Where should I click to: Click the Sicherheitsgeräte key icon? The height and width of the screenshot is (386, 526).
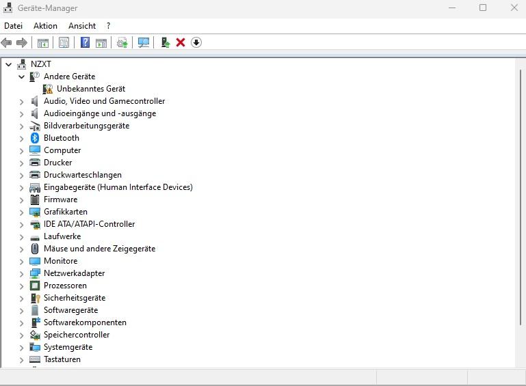[35, 298]
